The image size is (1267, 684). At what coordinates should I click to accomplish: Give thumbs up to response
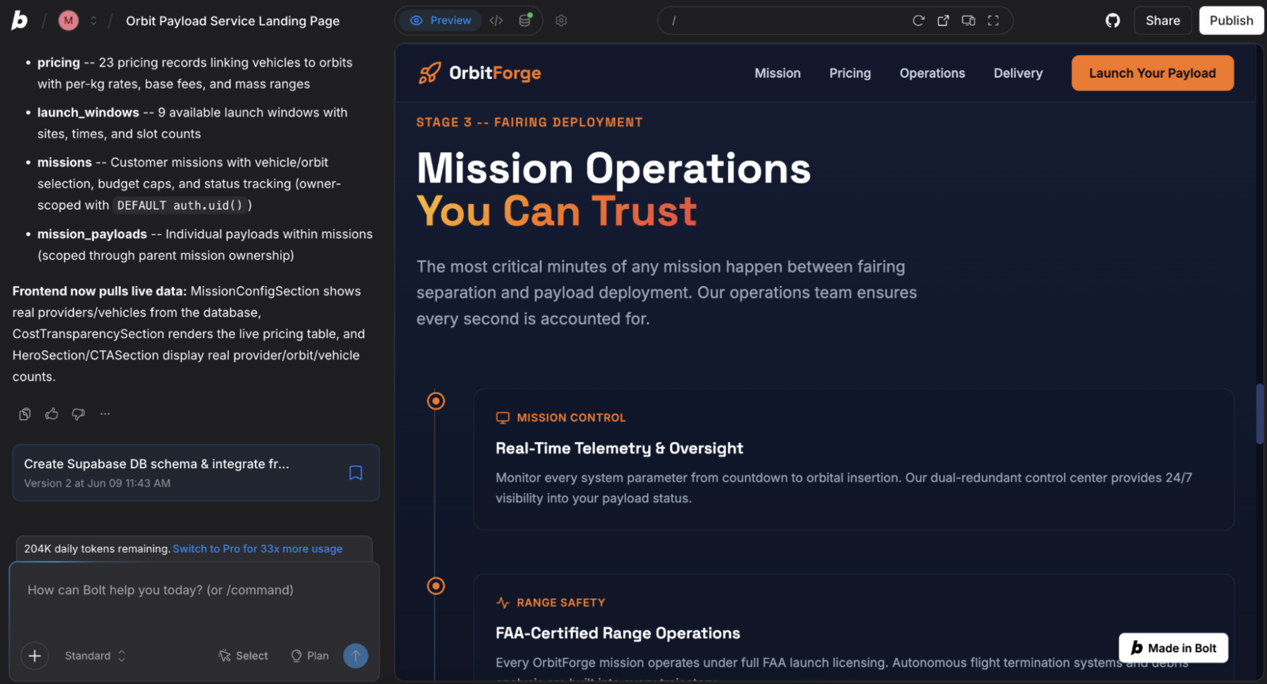click(52, 414)
